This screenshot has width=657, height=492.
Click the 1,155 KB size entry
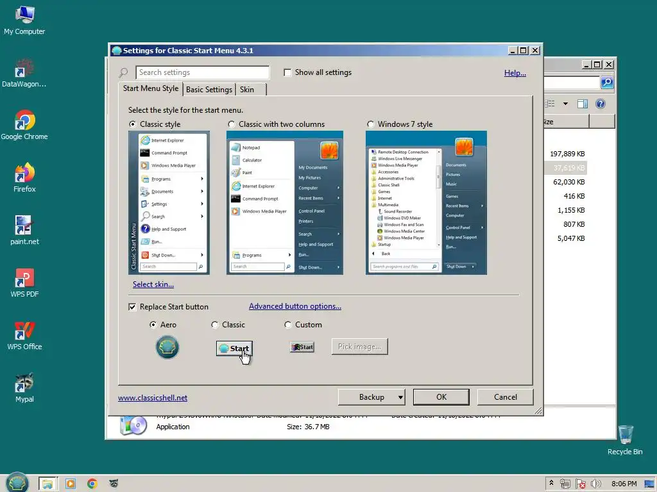tap(570, 210)
